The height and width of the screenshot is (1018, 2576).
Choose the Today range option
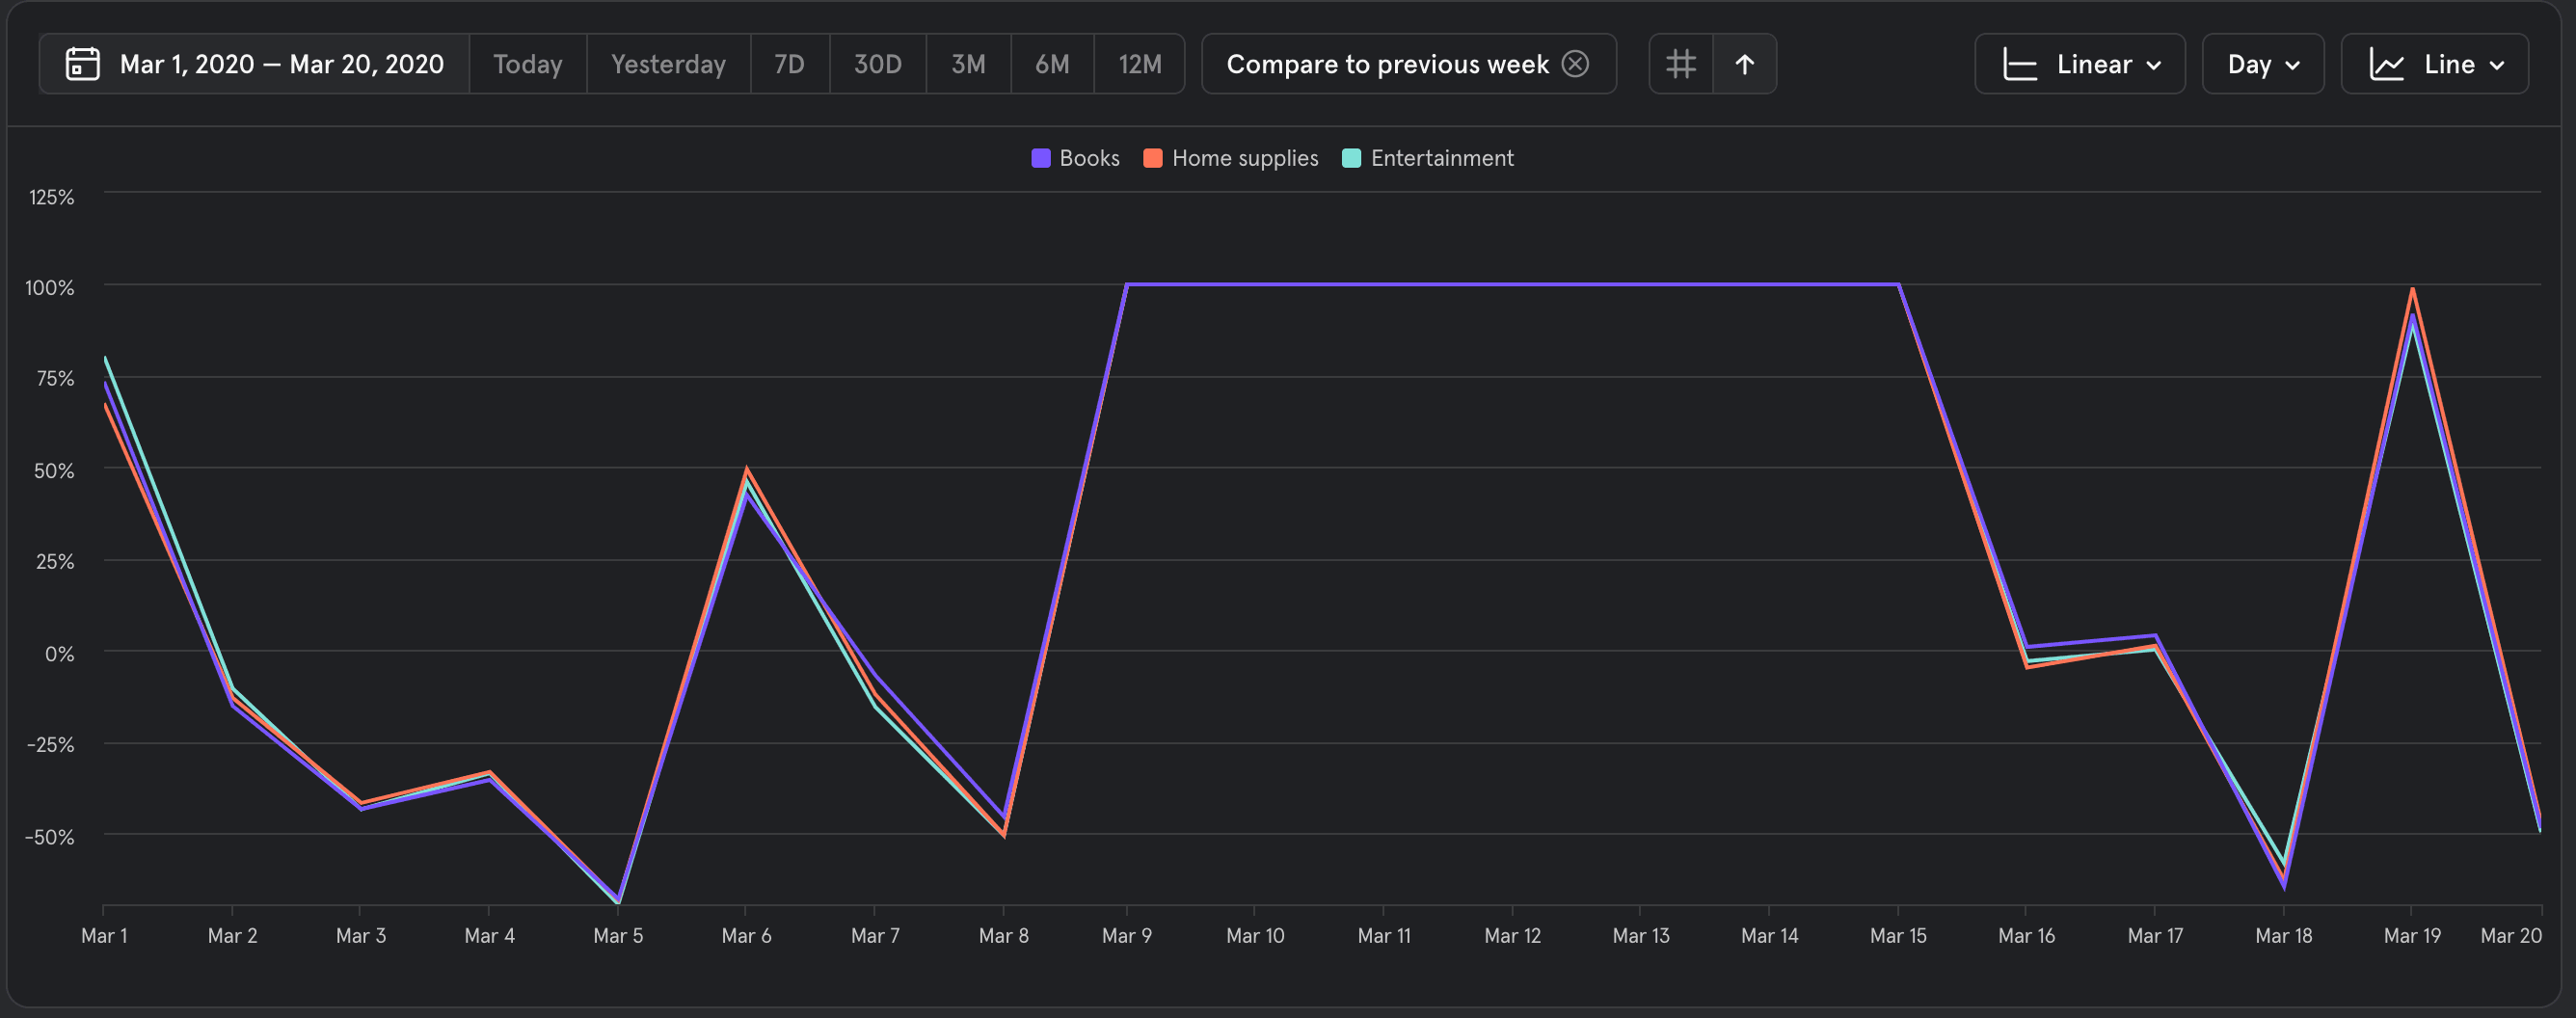tap(527, 64)
